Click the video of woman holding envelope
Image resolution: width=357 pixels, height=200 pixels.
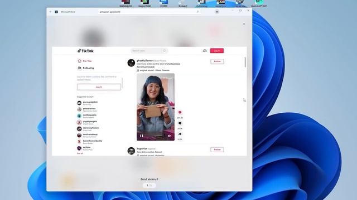point(156,107)
